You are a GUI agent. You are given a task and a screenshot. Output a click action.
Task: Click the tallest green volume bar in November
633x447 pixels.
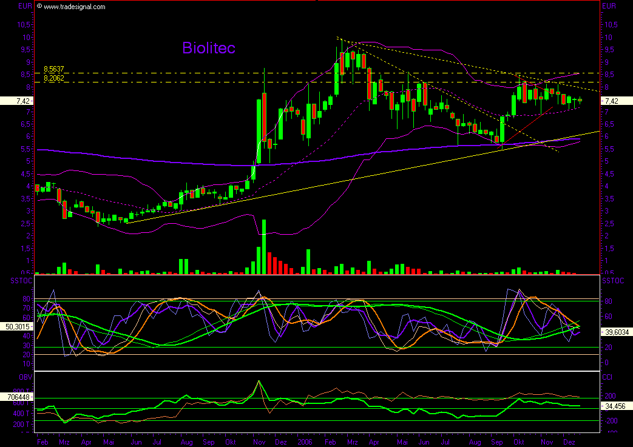264,247
